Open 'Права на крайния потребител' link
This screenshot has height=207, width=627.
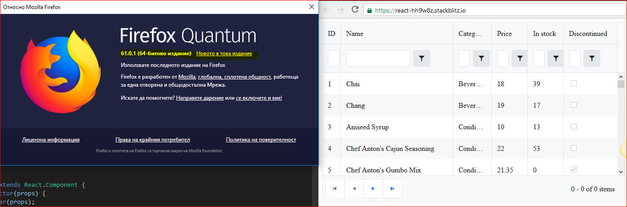(153, 140)
